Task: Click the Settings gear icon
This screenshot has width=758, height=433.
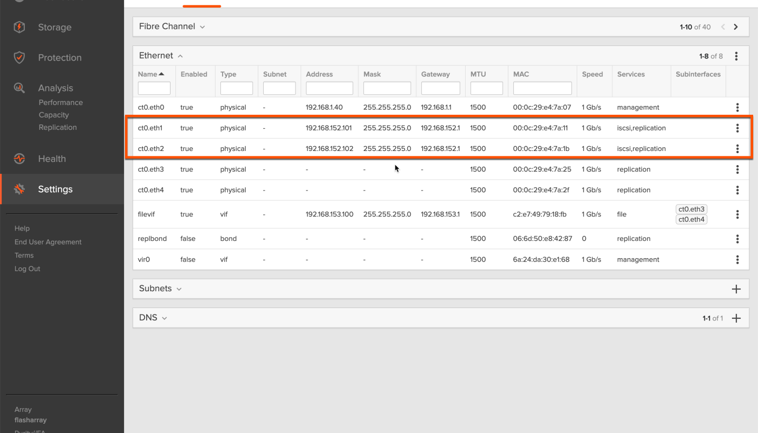Action: 19,189
